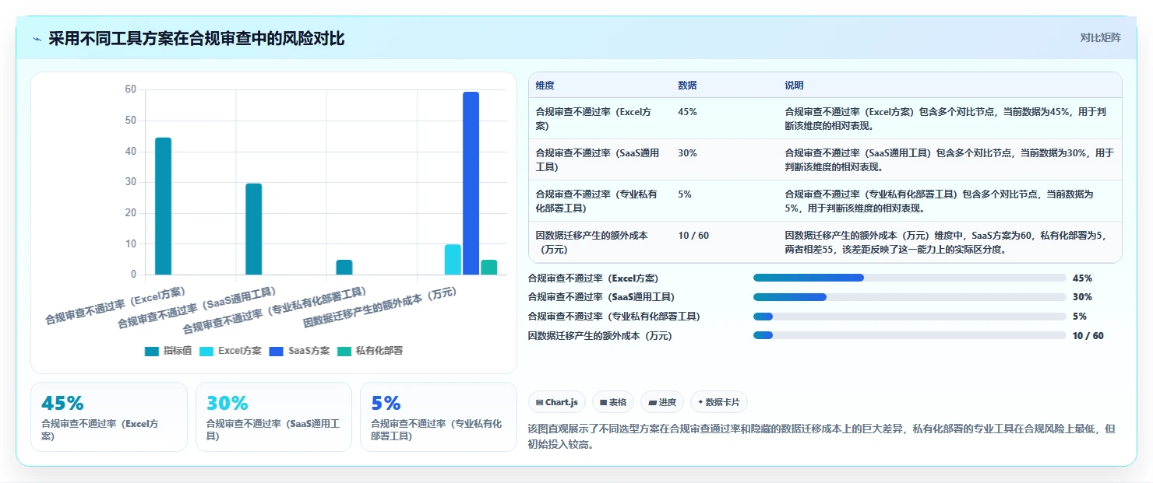Image resolution: width=1153 pixels, height=483 pixels.
Task: Select the Excel方案 45 bar in chart
Action: click(163, 206)
